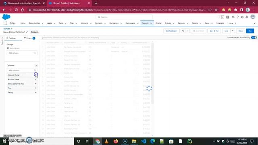Click the Salesforce cloud logo
The width and height of the screenshot is (258, 145).
(6, 17)
